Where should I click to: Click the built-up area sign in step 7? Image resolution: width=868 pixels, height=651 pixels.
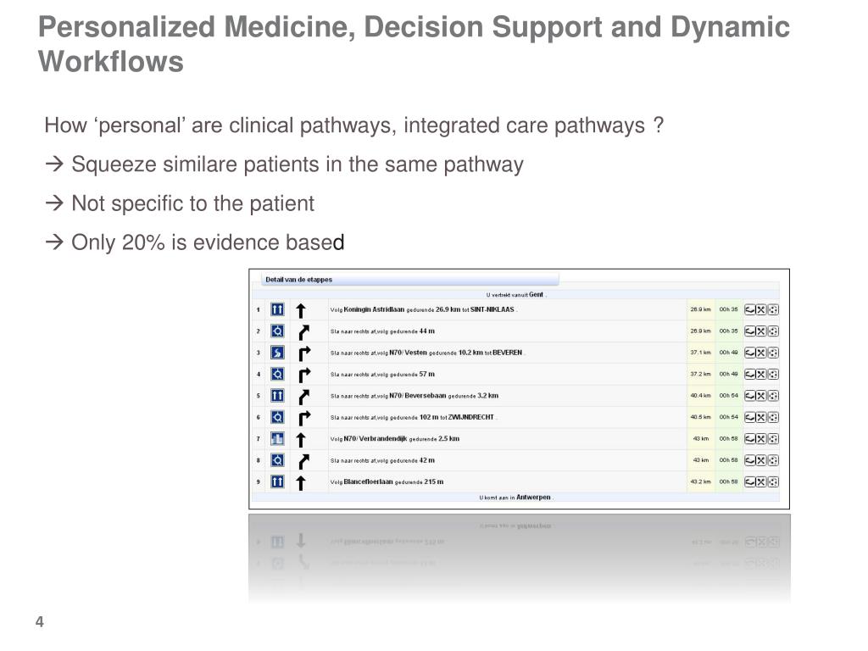coord(277,439)
